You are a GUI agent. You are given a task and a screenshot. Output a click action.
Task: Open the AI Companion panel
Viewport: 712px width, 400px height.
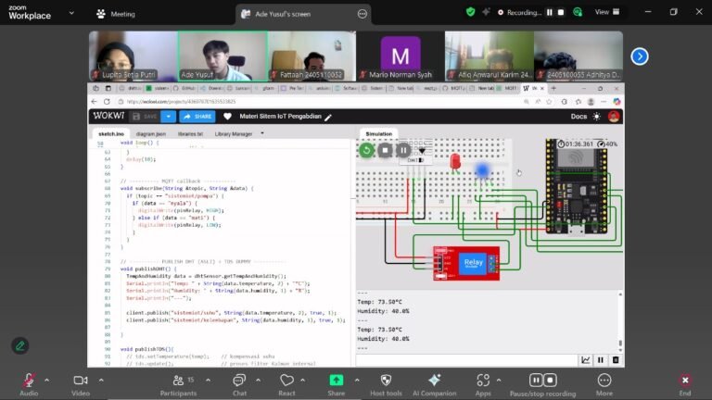[434, 381]
